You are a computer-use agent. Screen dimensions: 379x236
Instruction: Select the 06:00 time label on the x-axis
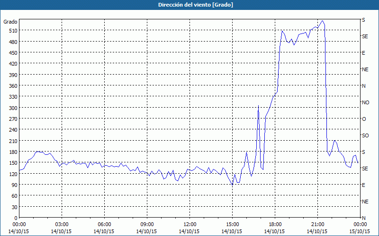[104, 225]
